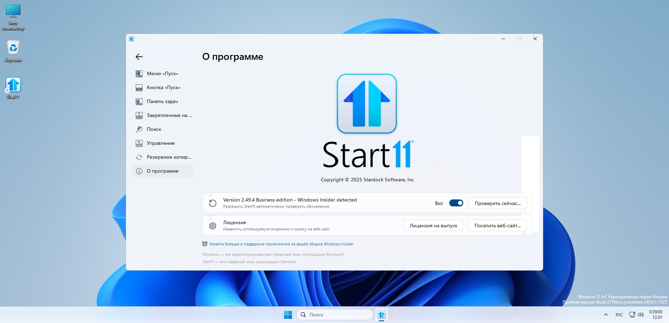Open the volume icon in system tray

[x=641, y=315]
